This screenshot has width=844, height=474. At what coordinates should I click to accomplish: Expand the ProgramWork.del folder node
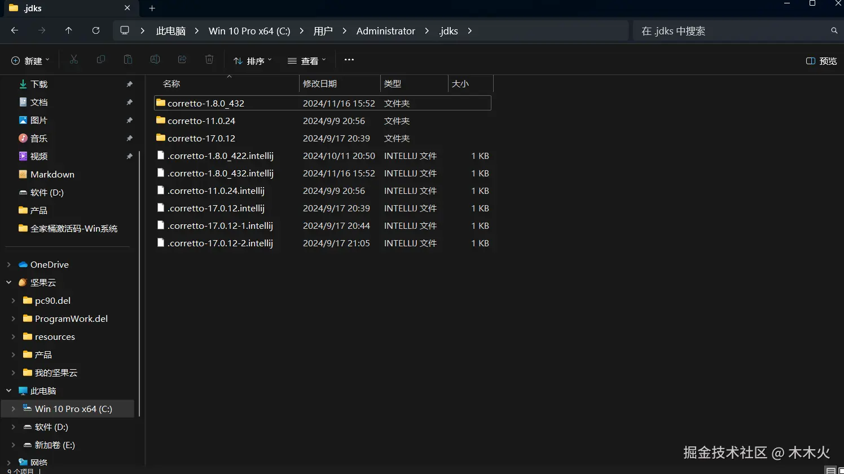click(13, 318)
